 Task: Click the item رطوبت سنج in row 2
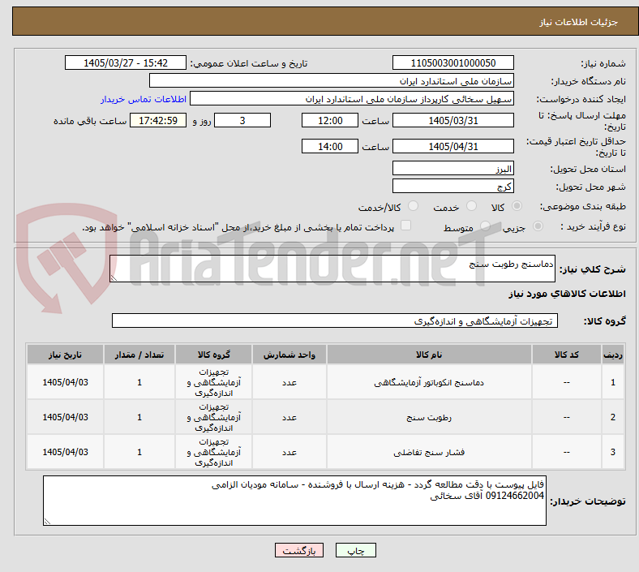(x=429, y=417)
